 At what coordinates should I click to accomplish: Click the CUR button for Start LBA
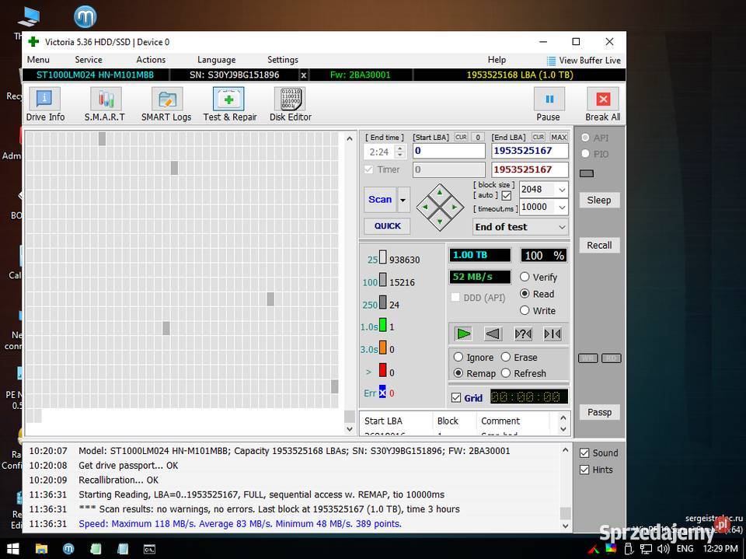coord(461,137)
